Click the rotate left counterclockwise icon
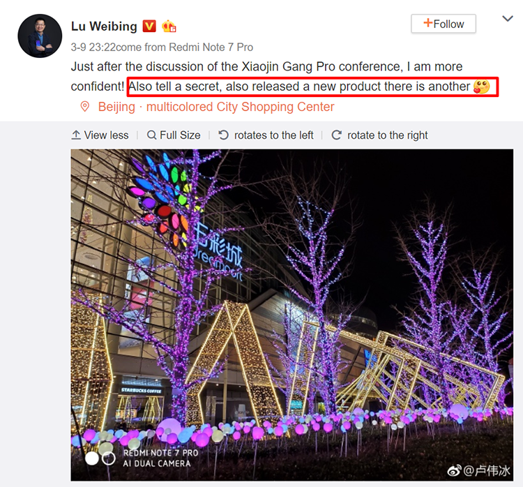This screenshot has width=523, height=487. click(223, 135)
